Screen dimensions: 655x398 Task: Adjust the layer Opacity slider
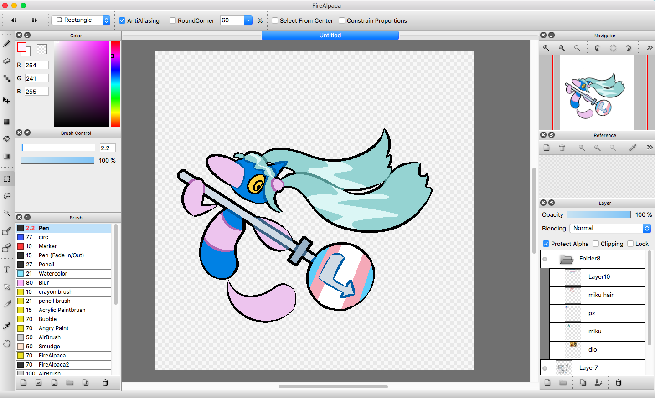tap(599, 214)
